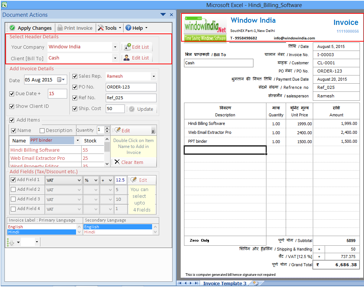
Task: Click toolbar options arrow icon at panel bottom
Action: 18,242
